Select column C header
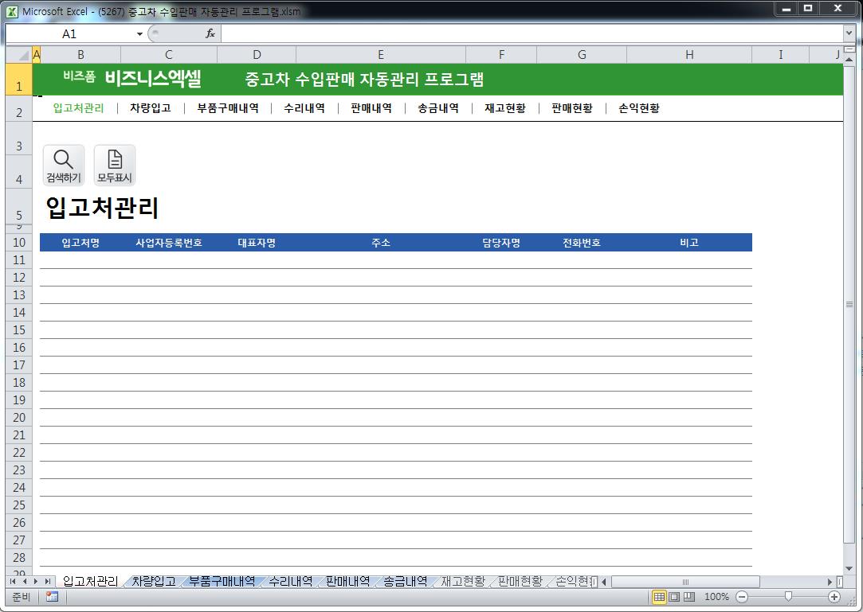Screen dimensions: 863x612 169,54
